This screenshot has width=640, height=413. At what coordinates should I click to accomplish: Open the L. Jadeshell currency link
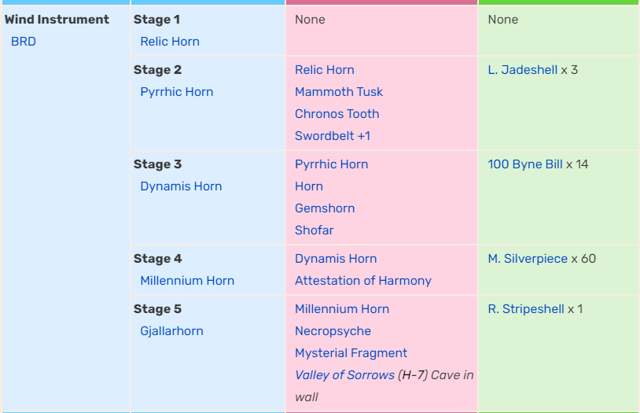pyautogui.click(x=522, y=70)
